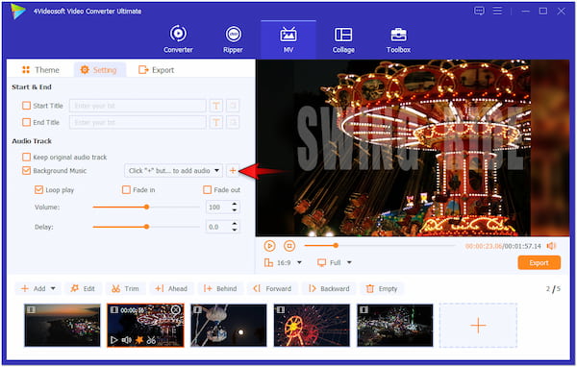The height and width of the screenshot is (367, 577).
Task: Open text font settings for Start Title
Action: pos(216,106)
